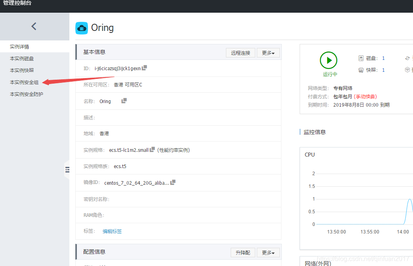Click the Oring cloud instance icon
Image resolution: width=413 pixels, height=266 pixels.
(82, 28)
